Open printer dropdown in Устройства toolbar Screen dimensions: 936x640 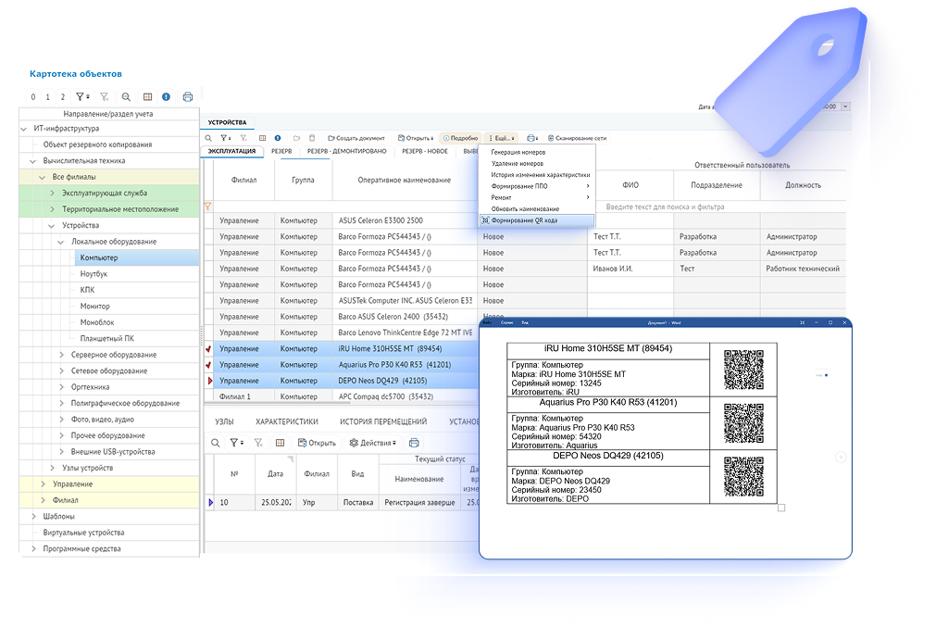[532, 138]
